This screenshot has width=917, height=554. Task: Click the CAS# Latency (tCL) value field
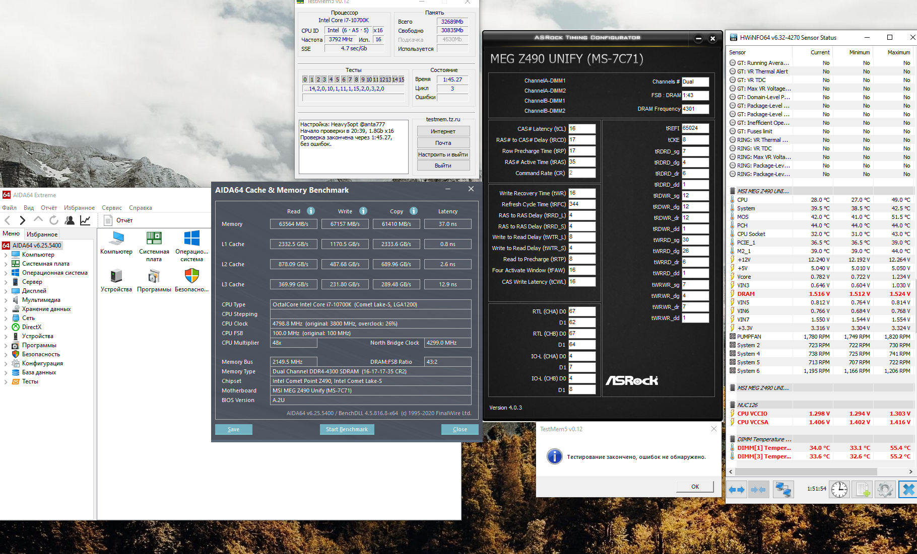coord(582,129)
